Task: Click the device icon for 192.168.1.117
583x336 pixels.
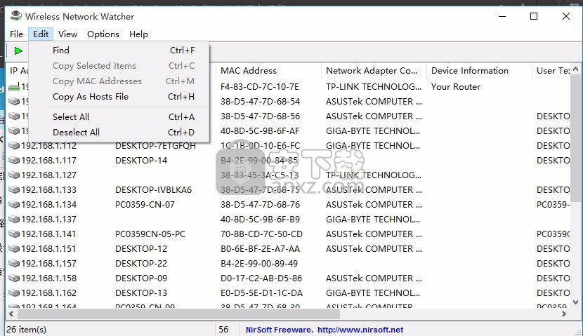Action: pos(14,161)
